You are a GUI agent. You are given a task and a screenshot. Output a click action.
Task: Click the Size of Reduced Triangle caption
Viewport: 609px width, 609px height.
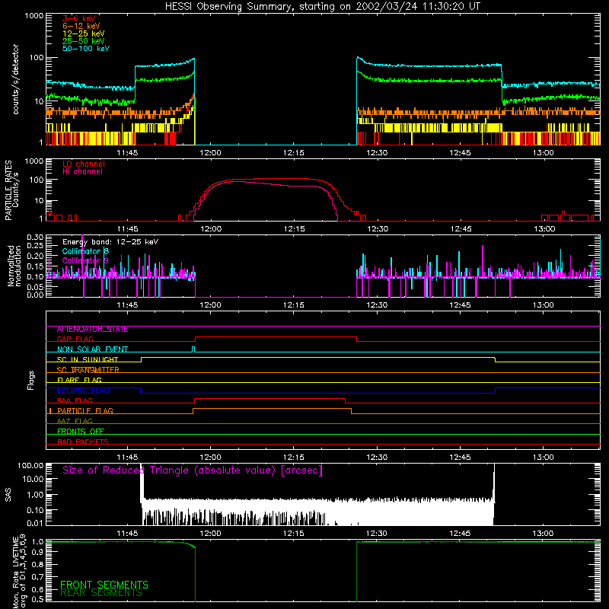click(x=193, y=470)
